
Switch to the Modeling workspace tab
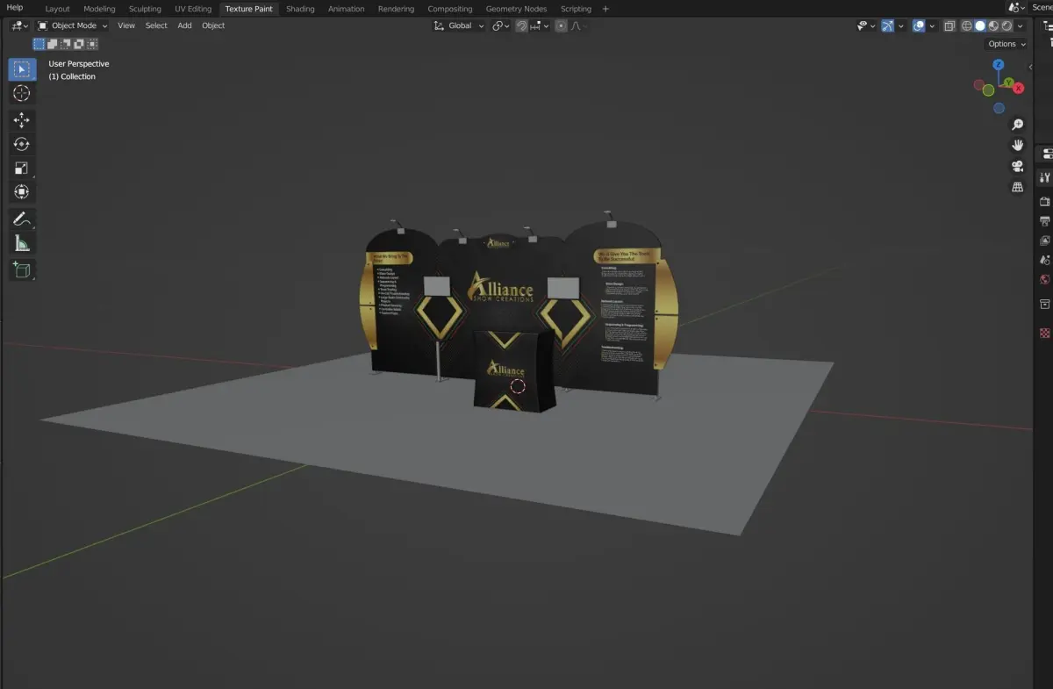(x=99, y=9)
